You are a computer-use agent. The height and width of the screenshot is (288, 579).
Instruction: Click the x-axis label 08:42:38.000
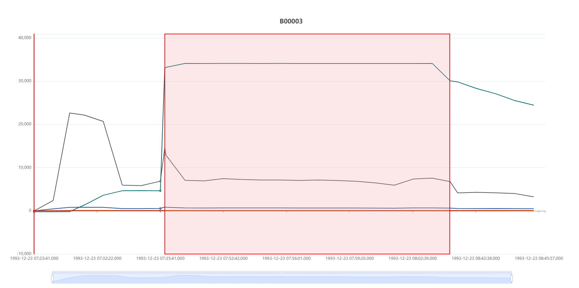tap(476, 258)
